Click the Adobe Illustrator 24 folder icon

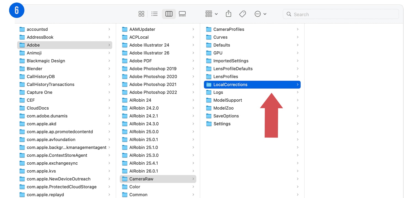tap(125, 45)
